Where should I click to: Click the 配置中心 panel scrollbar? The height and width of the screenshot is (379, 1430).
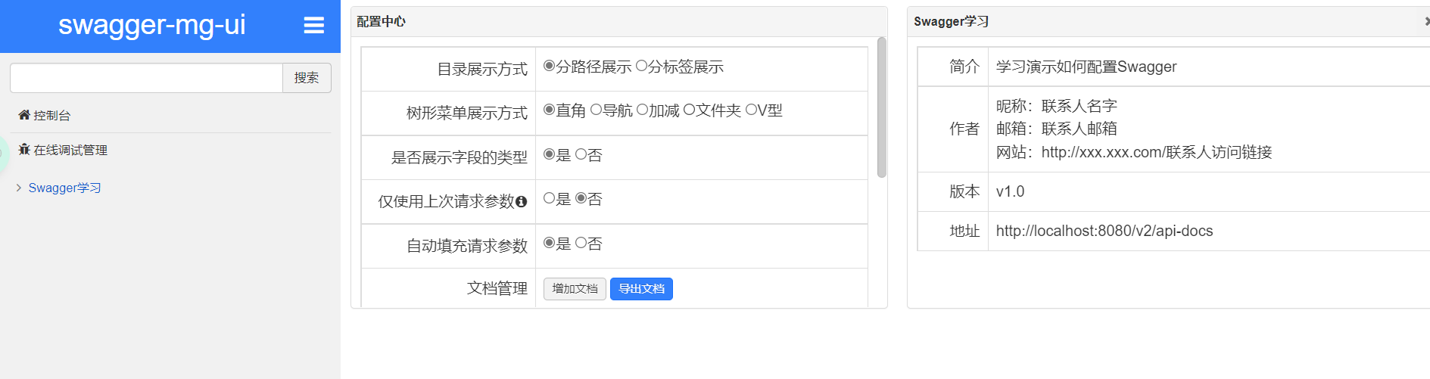(x=881, y=107)
